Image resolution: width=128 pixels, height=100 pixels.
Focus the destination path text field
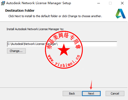click(62, 44)
